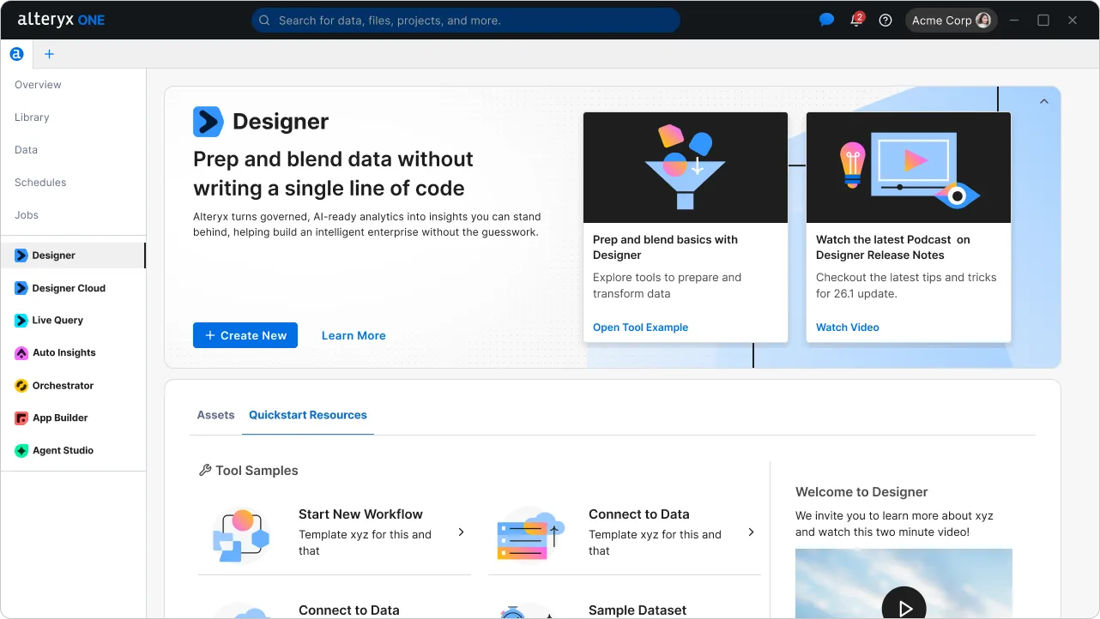Click the 'Welcome to Designer' heading
This screenshot has height=619, width=1100.
tap(861, 492)
